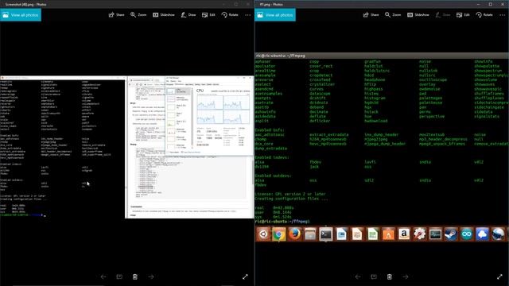Open the three-dot menu in Screenshot (40).png window
This screenshot has width=509, height=286.
[248, 15]
